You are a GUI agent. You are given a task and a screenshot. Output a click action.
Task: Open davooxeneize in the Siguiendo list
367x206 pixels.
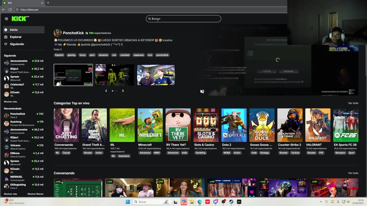[24, 62]
